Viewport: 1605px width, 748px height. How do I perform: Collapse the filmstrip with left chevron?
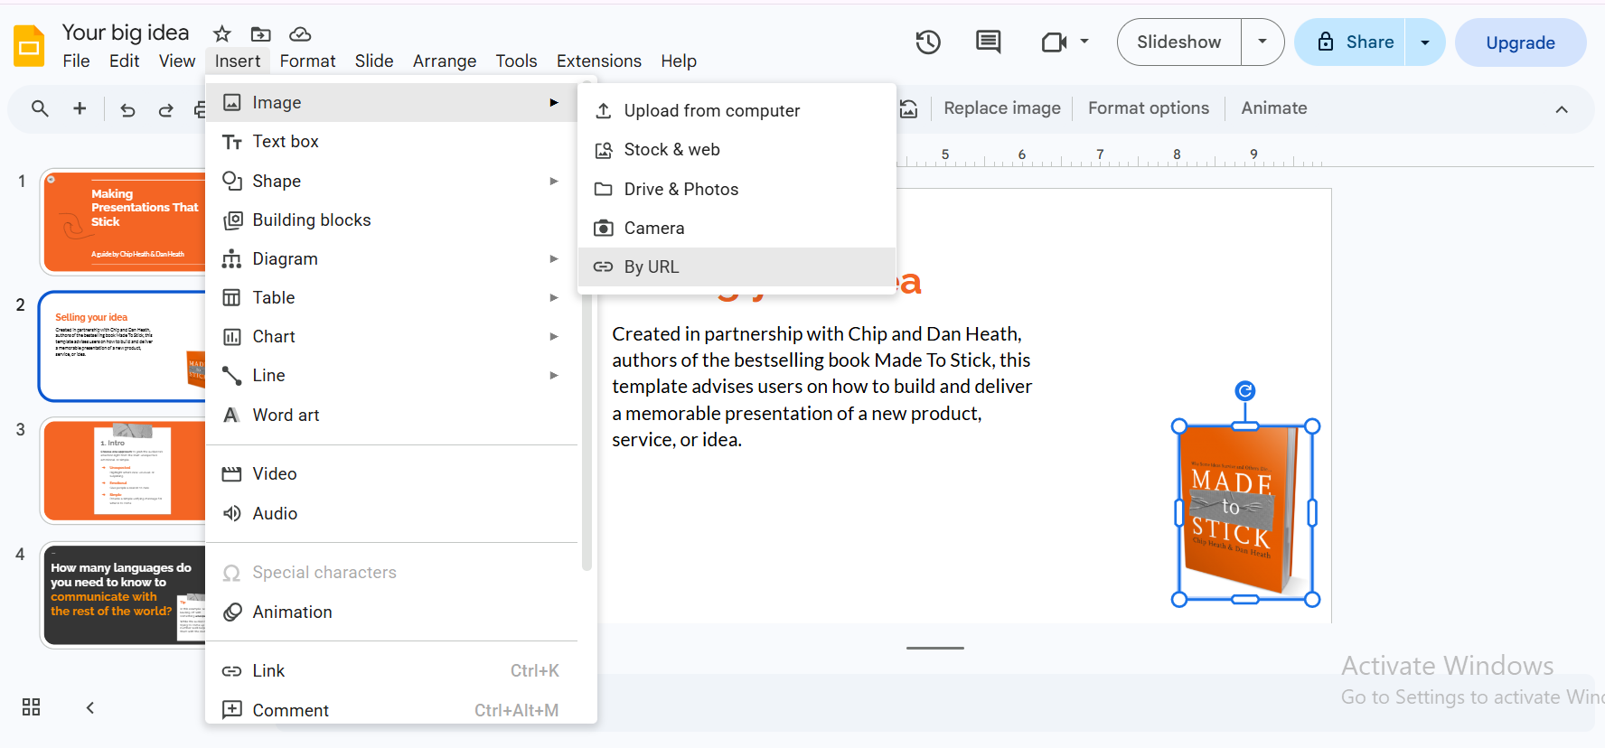click(90, 707)
